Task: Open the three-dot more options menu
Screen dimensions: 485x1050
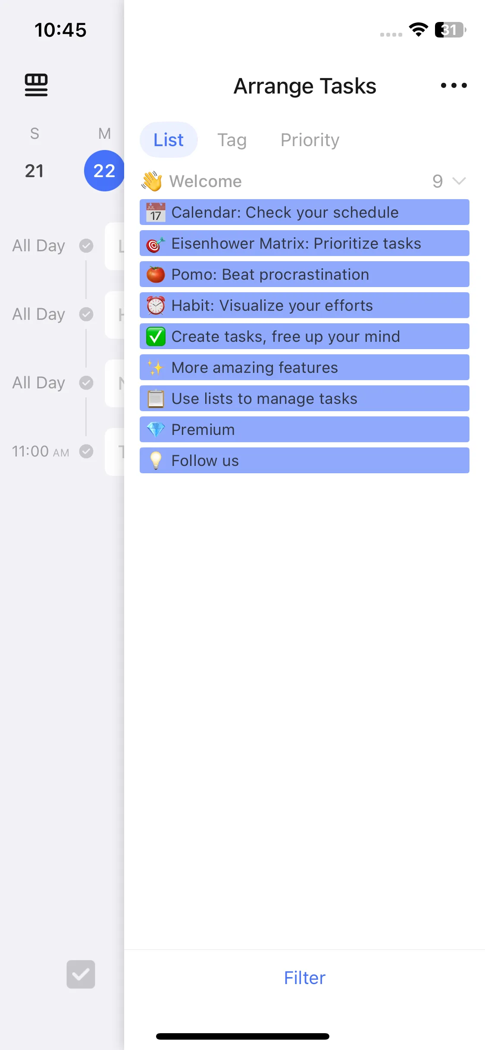Action: [454, 85]
